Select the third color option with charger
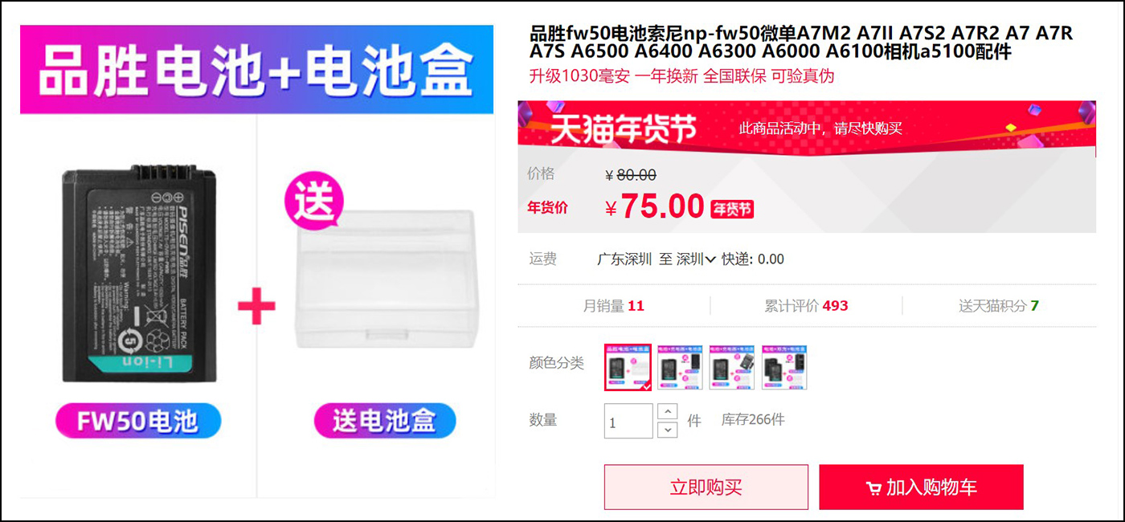The width and height of the screenshot is (1125, 522). pyautogui.click(x=732, y=368)
